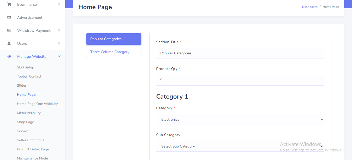The image size is (352, 160).
Task: Click the Withdraw Payment money icon
Action: pos(9,30)
